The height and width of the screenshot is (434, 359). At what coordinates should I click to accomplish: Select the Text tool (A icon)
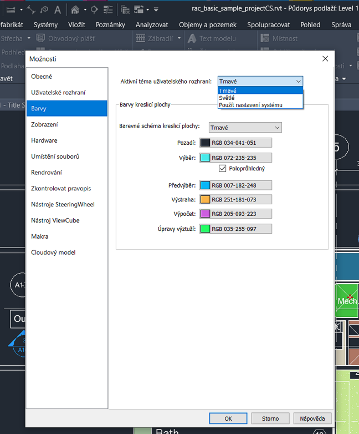pyautogui.click(x=58, y=9)
